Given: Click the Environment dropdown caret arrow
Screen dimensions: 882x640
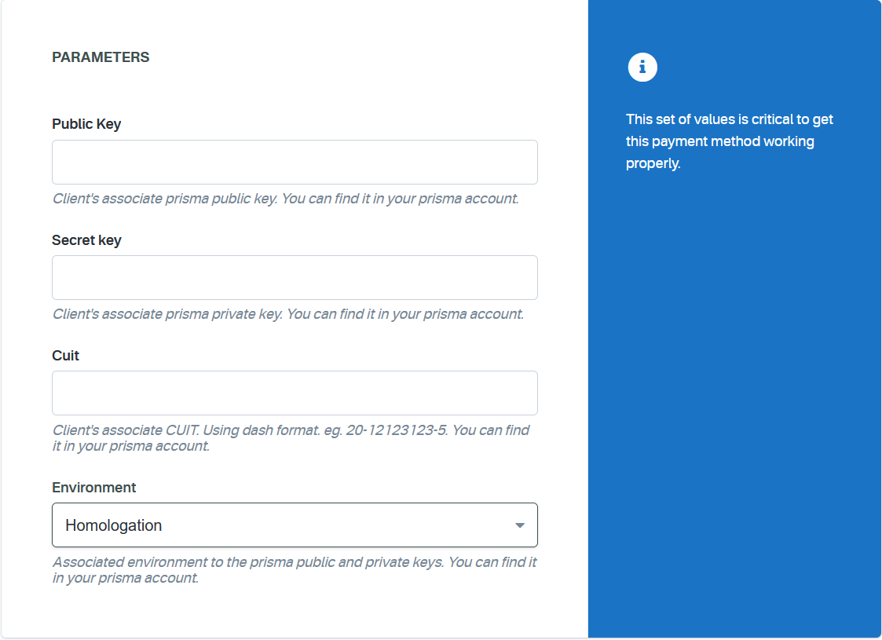Looking at the screenshot, I should (x=519, y=525).
